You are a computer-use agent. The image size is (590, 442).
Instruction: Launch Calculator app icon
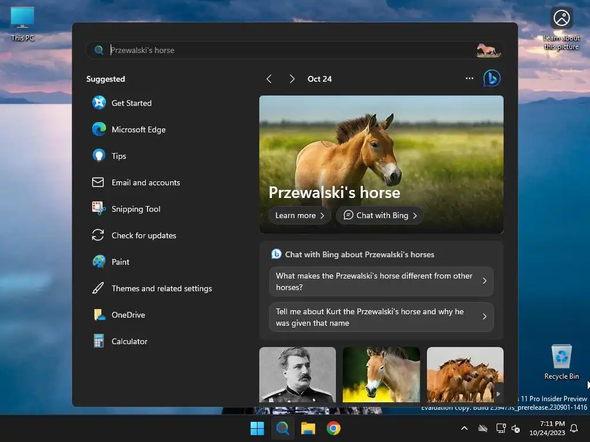(x=99, y=341)
